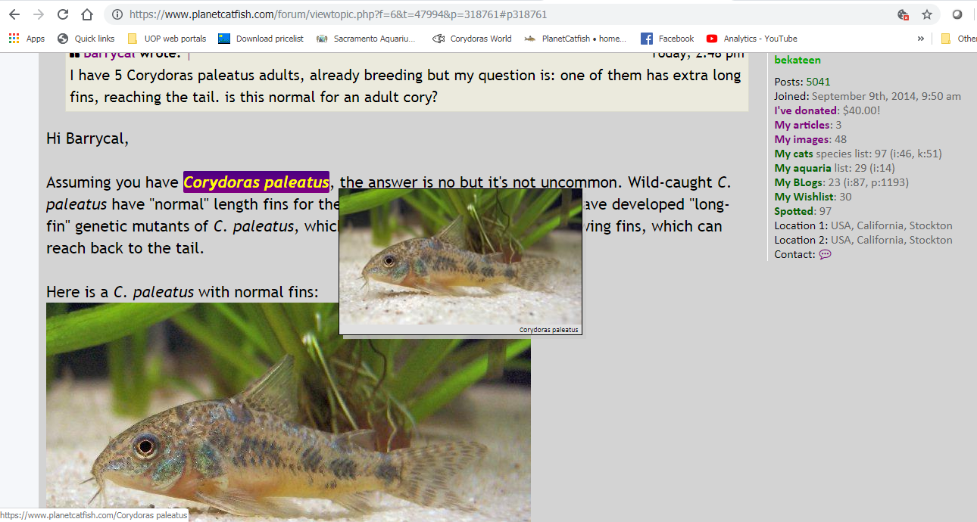This screenshot has width=977, height=522.
Task: Click the large Corydoras paleatus photo
Action: (289, 412)
